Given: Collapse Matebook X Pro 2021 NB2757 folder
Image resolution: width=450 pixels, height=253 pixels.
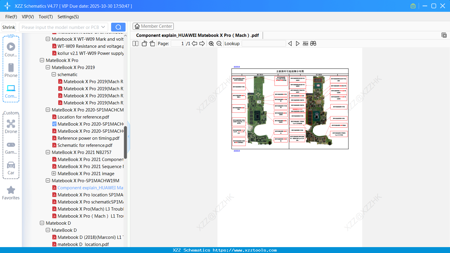Looking at the screenshot, I should (x=48, y=152).
